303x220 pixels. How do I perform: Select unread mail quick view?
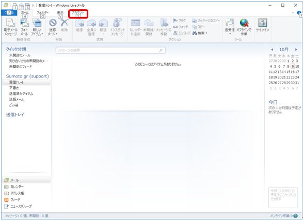click(x=20, y=55)
